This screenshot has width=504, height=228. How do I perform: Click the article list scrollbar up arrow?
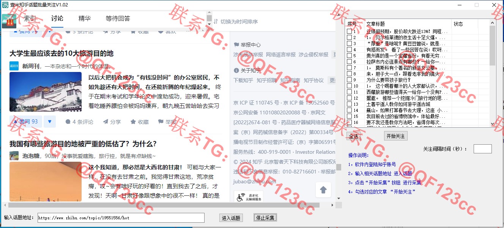click(493, 23)
